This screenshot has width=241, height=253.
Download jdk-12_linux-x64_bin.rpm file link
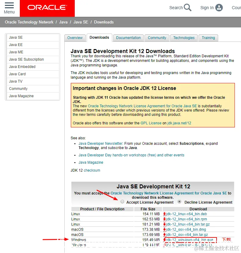point(187,219)
